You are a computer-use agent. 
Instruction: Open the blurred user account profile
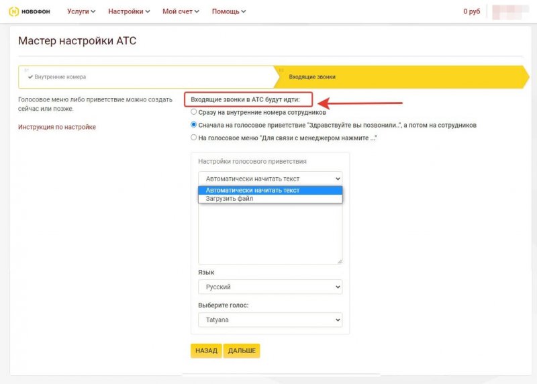(x=509, y=11)
